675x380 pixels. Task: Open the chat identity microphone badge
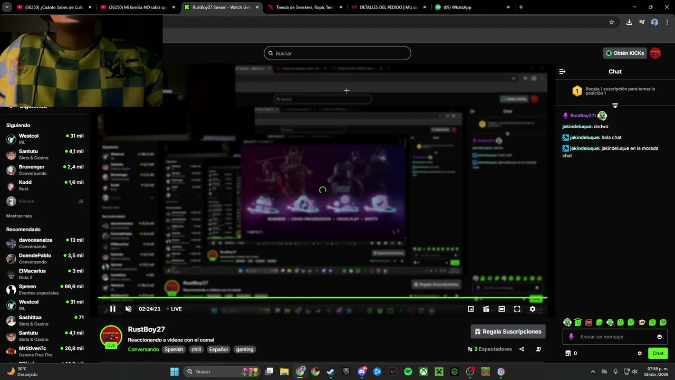point(571,337)
